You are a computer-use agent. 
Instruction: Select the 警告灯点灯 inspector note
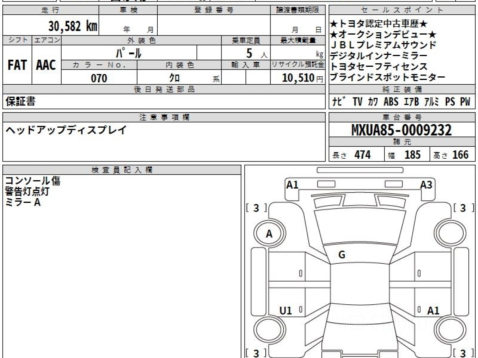(x=27, y=191)
